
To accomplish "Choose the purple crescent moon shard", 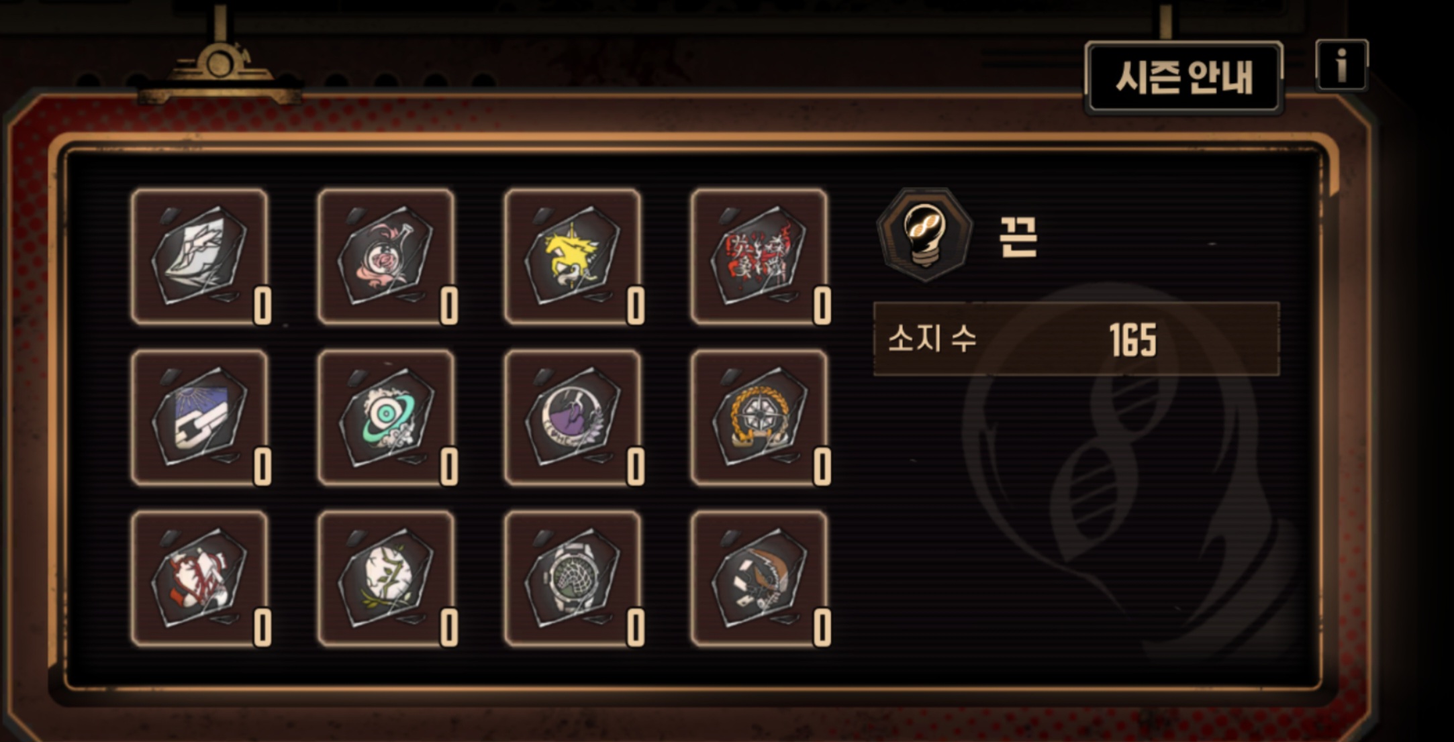I will point(573,417).
